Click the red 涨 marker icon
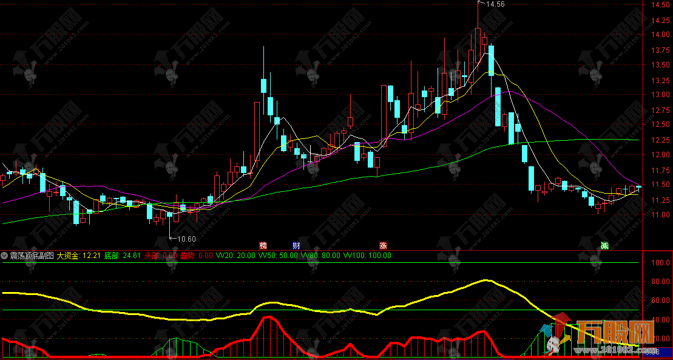Image resolution: width=673 pixels, height=360 pixels. coord(384,246)
